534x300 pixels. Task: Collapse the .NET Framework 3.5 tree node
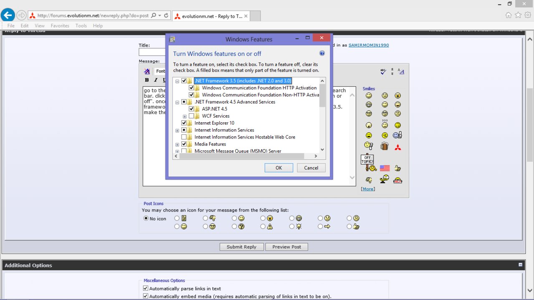177,81
